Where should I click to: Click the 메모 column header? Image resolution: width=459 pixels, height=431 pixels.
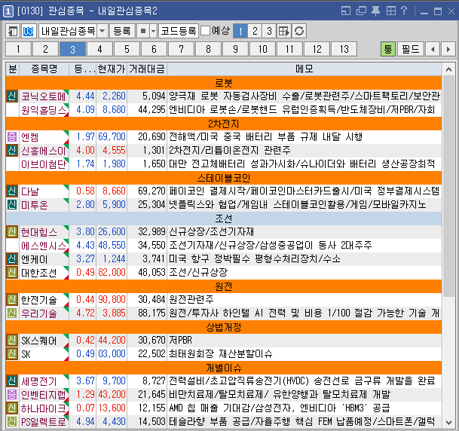point(304,69)
